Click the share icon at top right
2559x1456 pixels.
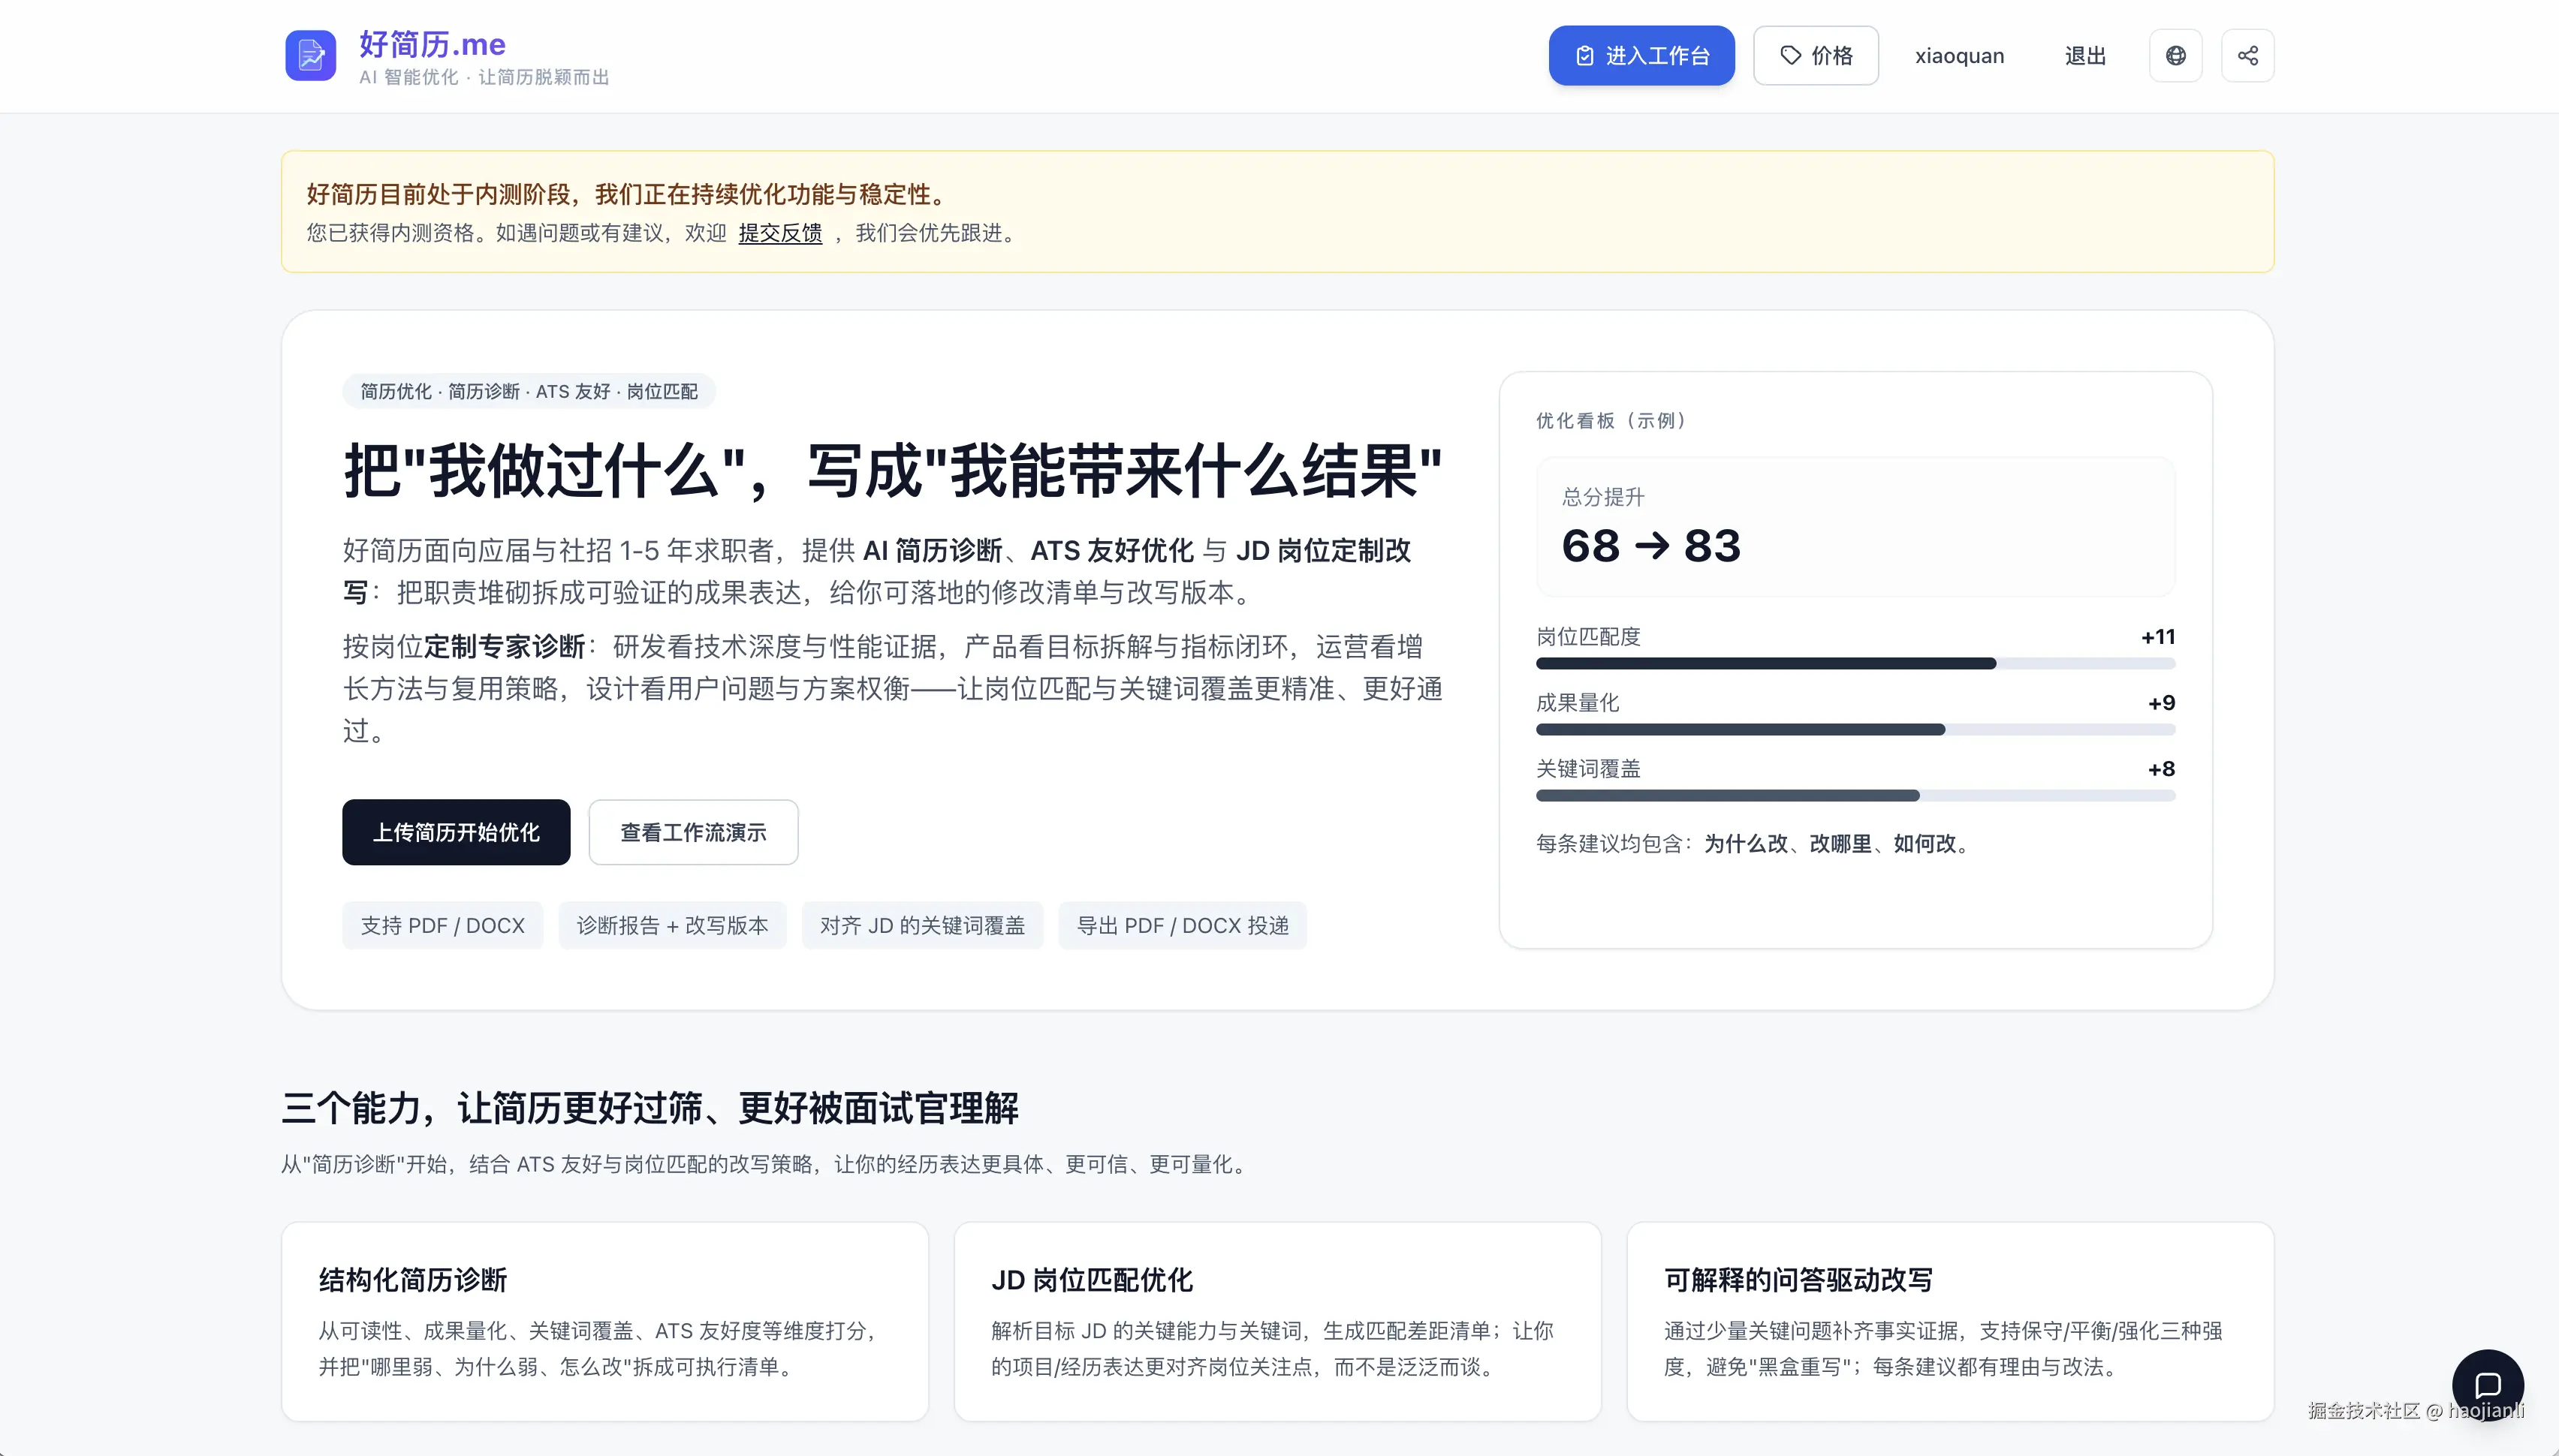tap(2248, 55)
